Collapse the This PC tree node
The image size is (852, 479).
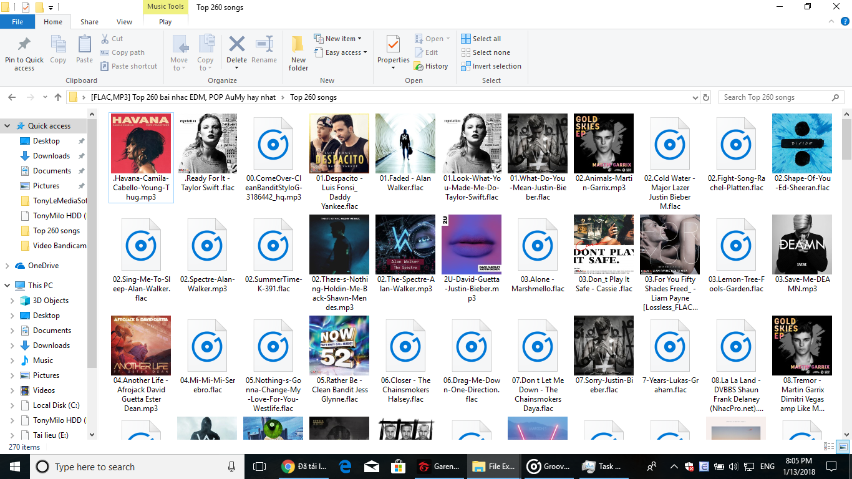point(7,286)
